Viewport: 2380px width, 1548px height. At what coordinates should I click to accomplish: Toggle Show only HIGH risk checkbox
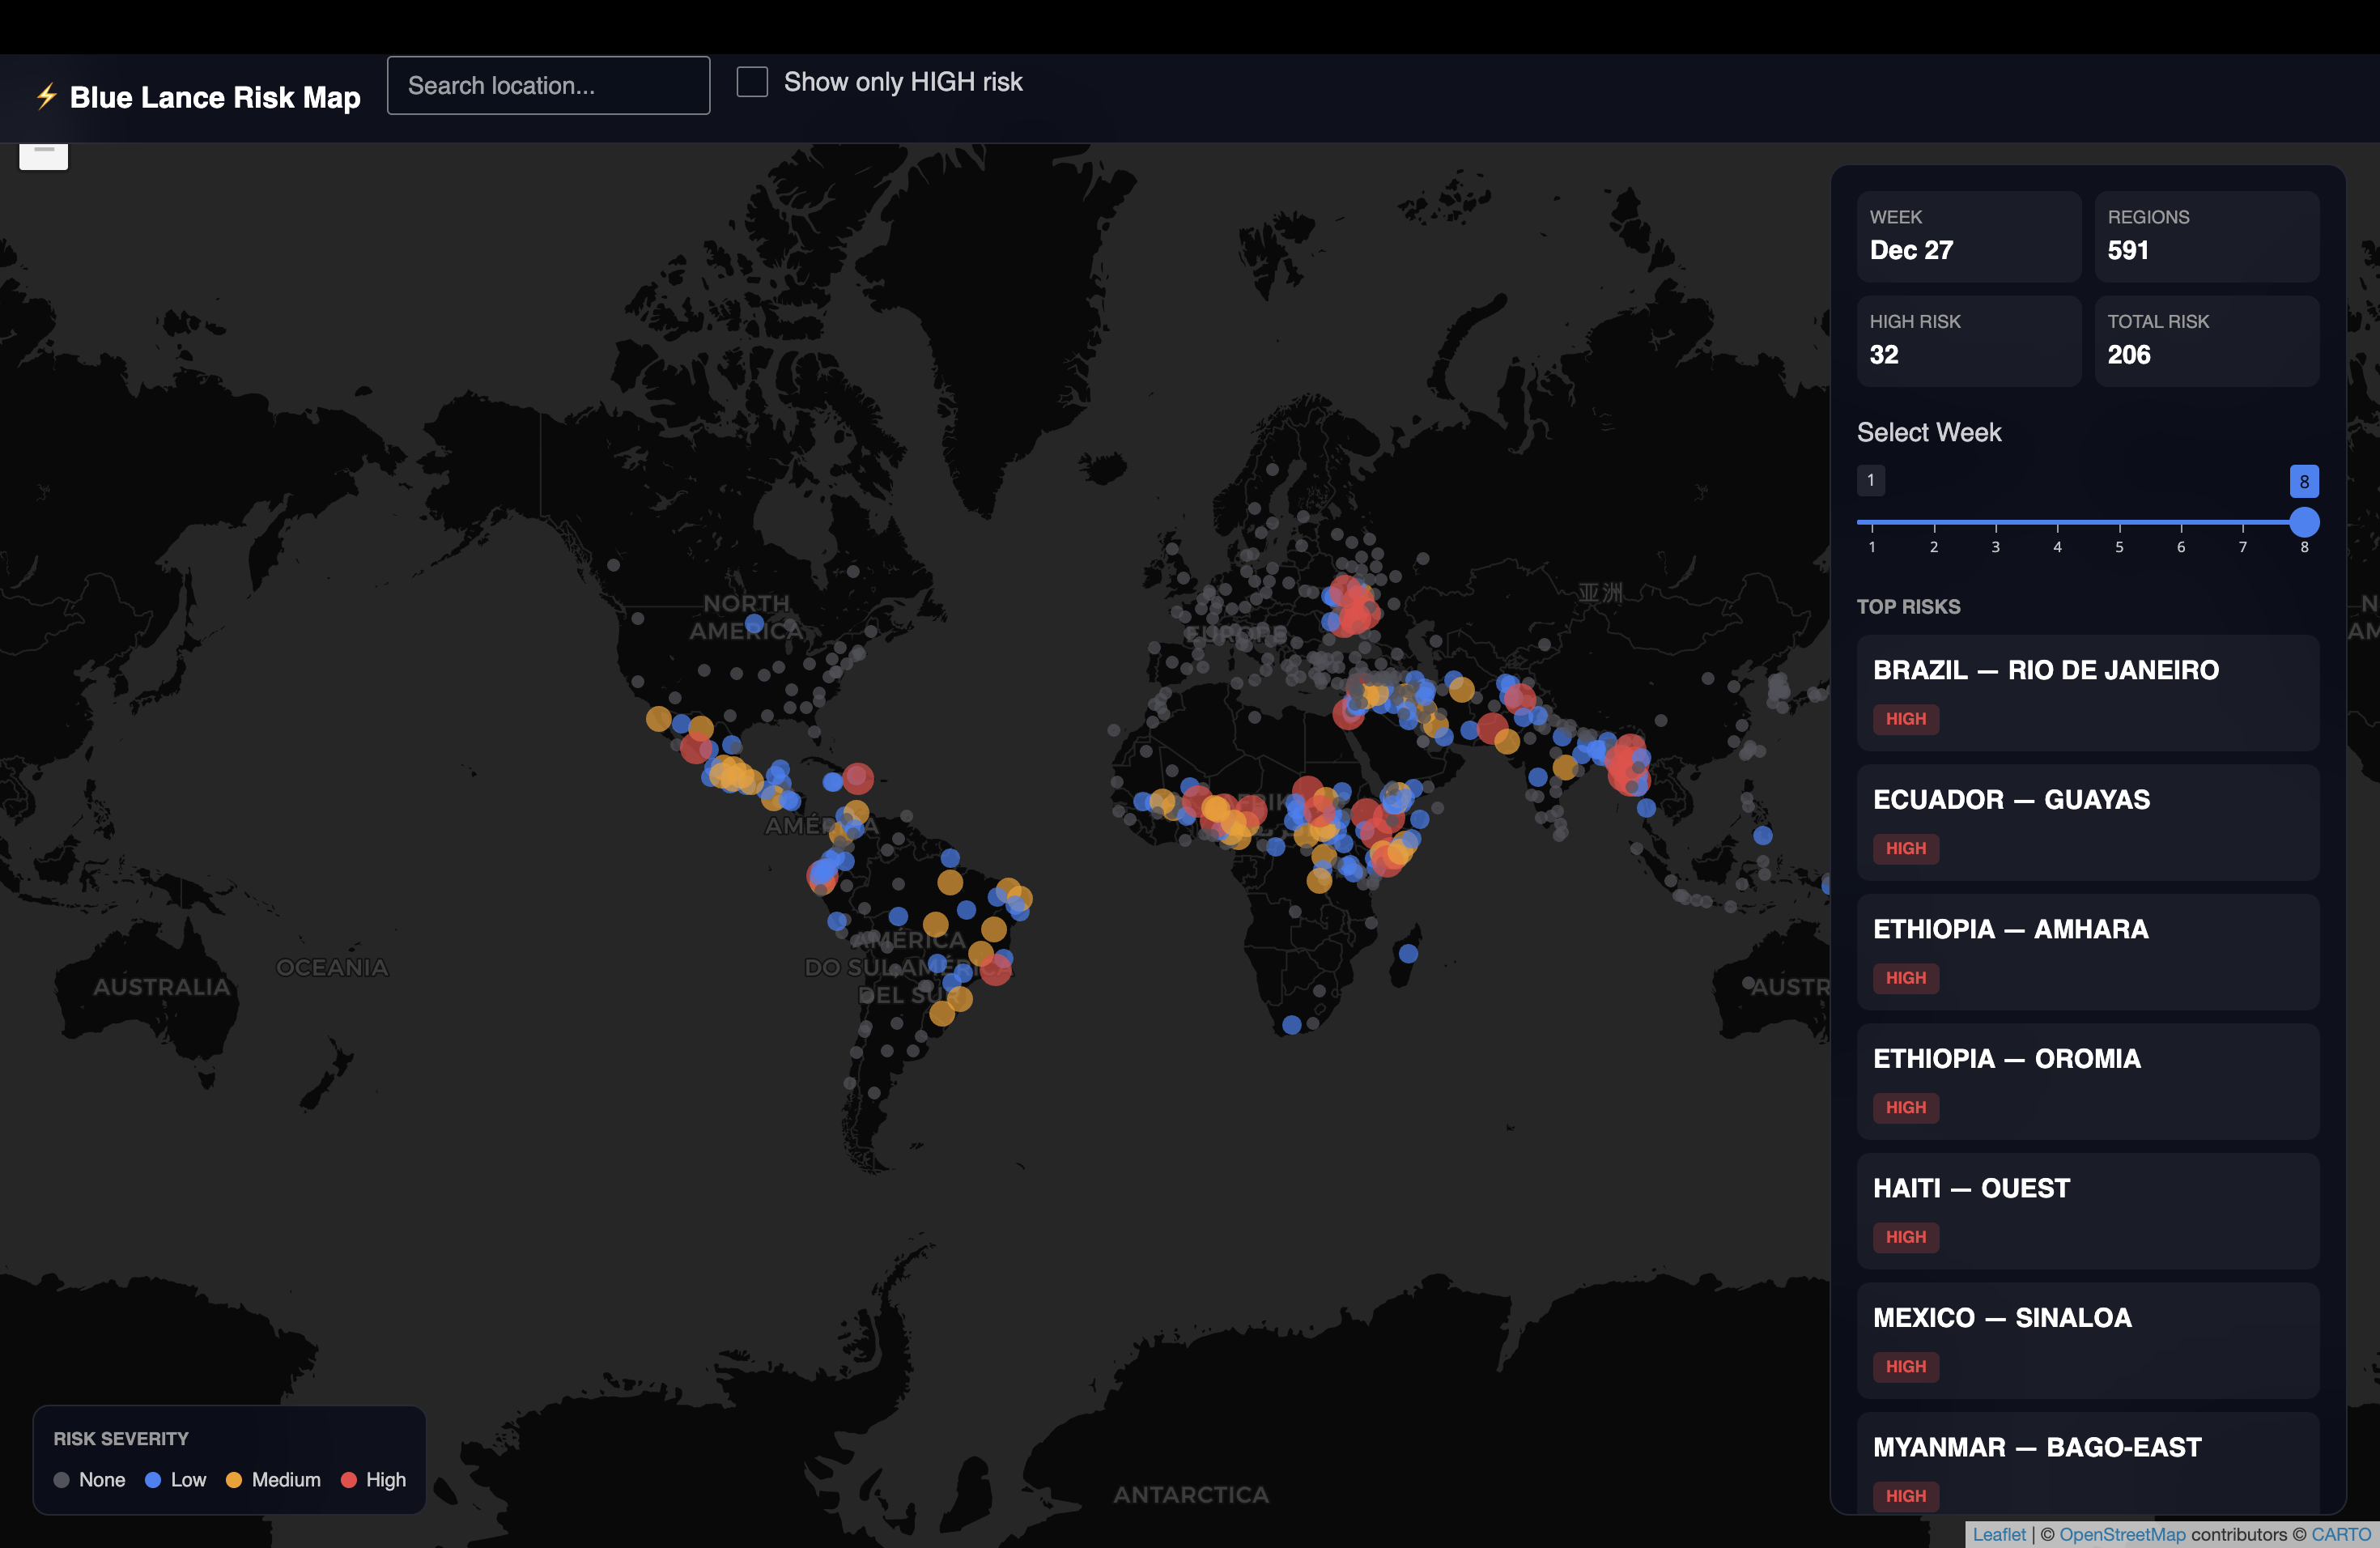coord(752,82)
